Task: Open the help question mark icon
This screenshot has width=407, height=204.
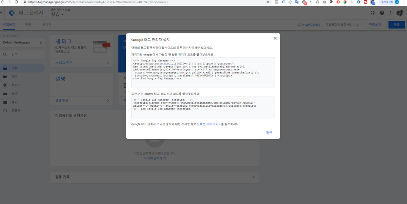Action: [382, 13]
